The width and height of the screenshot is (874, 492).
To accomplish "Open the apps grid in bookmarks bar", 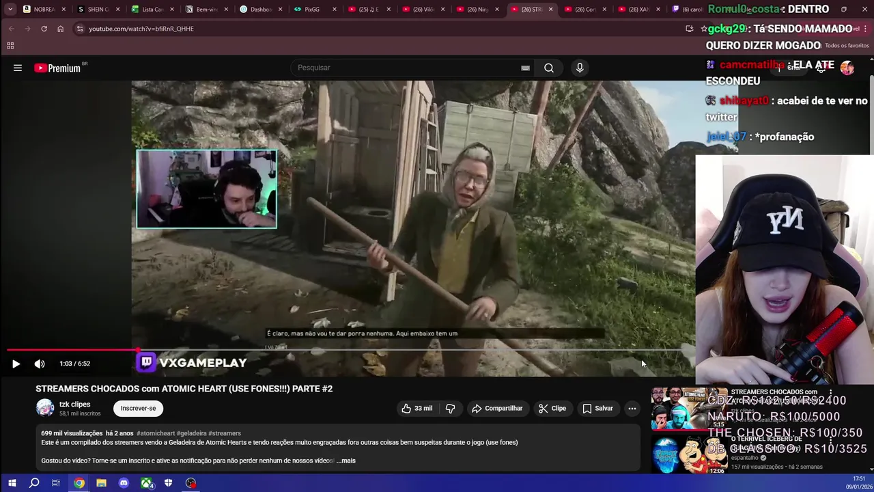I will [x=10, y=46].
